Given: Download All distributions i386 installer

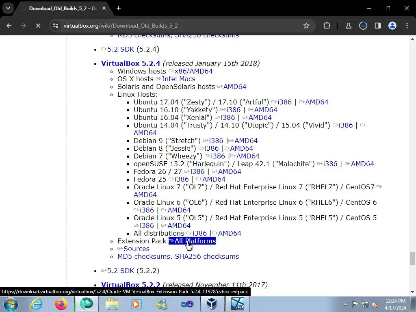Looking at the screenshot, I should [199, 233].
